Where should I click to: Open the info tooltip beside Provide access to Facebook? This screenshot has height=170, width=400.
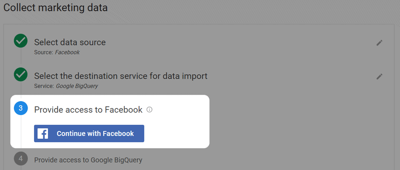click(149, 110)
